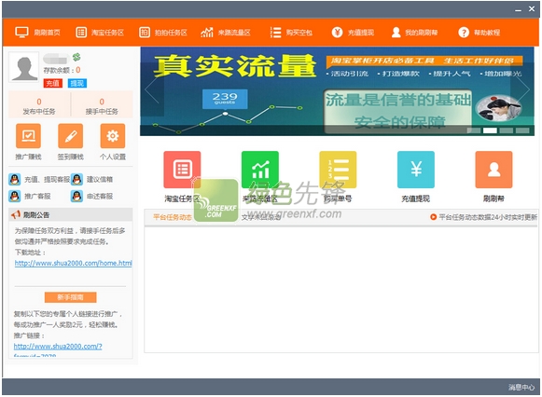
Task: Open 购买空包 in top navigation
Action: (291, 33)
